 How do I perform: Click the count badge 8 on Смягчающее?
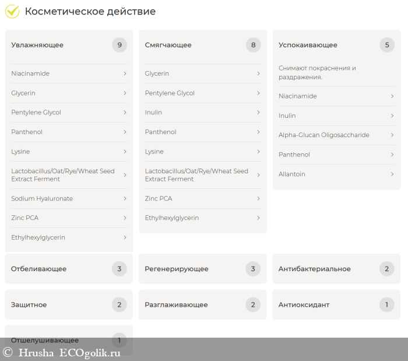pos(253,45)
